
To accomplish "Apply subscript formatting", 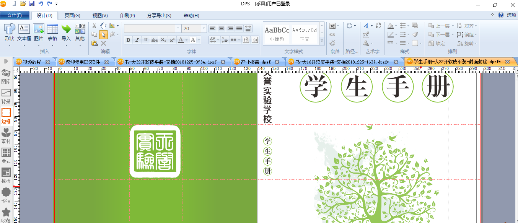I will pyautogui.click(x=163, y=40).
